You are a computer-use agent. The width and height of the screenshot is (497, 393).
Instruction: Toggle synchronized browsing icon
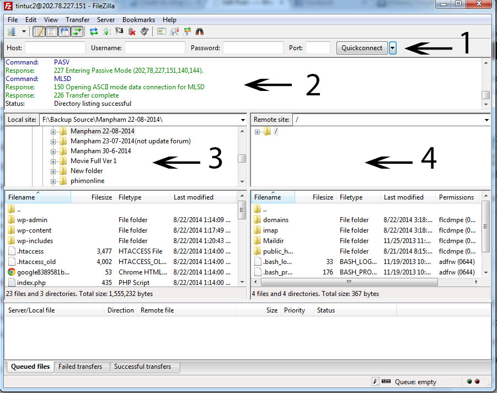187,31
